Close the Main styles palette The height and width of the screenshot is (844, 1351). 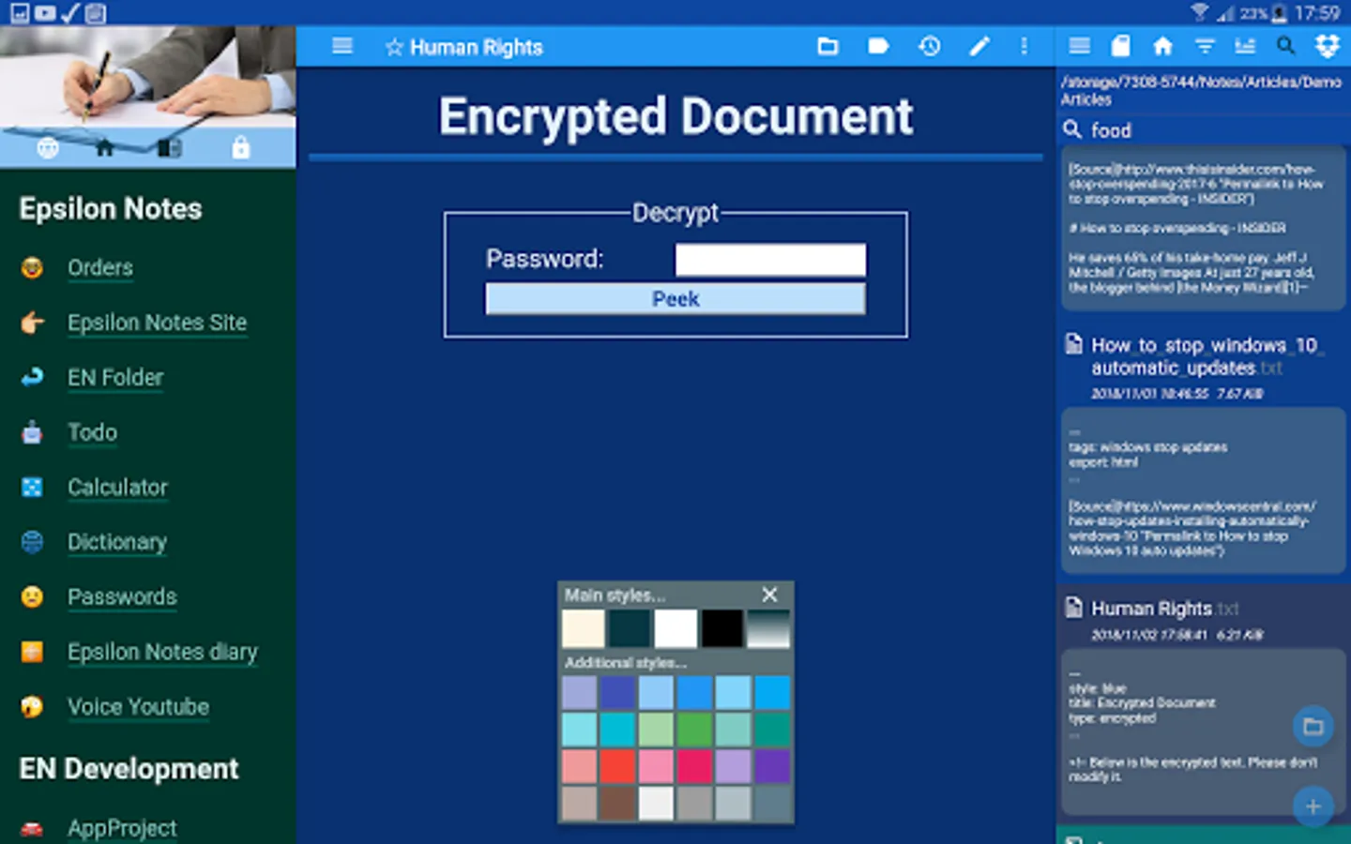coord(770,595)
